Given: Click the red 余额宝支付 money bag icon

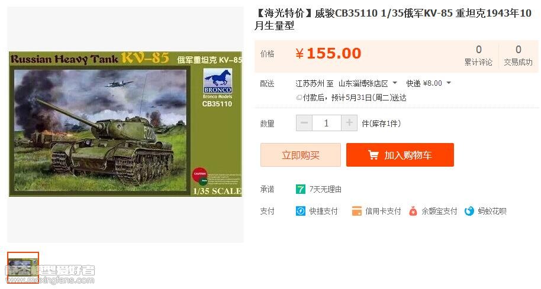Looking at the screenshot, I should point(413,211).
